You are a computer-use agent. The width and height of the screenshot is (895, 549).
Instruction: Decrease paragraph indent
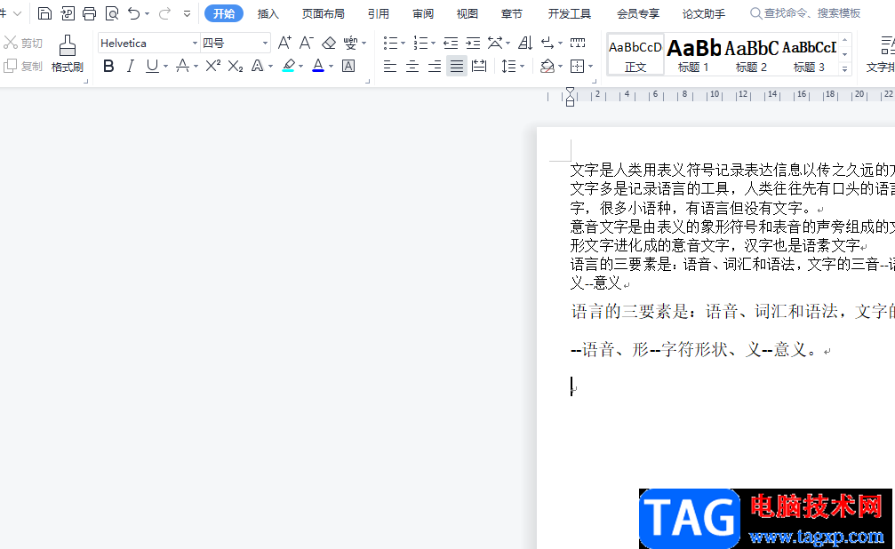tap(451, 43)
